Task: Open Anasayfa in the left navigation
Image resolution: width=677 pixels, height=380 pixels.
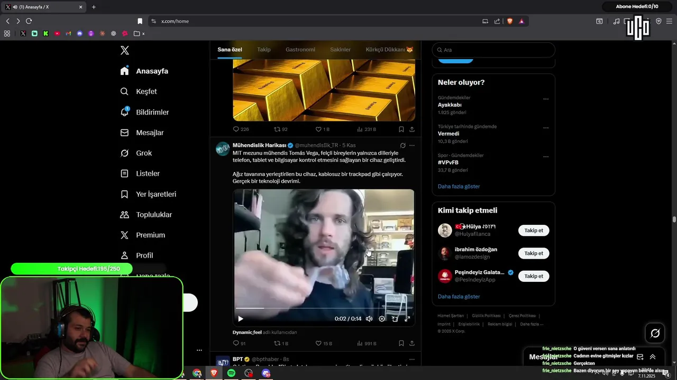Action: click(144, 71)
